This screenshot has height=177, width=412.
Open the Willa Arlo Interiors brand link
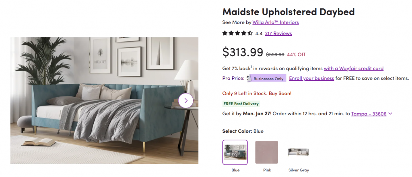[x=276, y=22]
